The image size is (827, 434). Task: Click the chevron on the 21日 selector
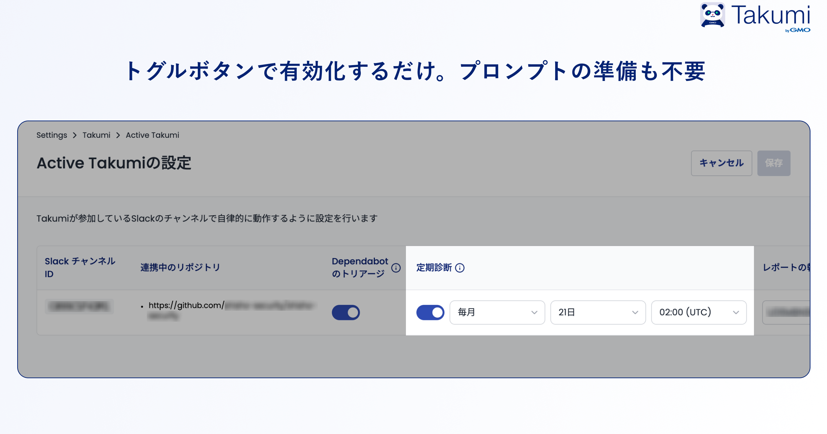pyautogui.click(x=635, y=312)
